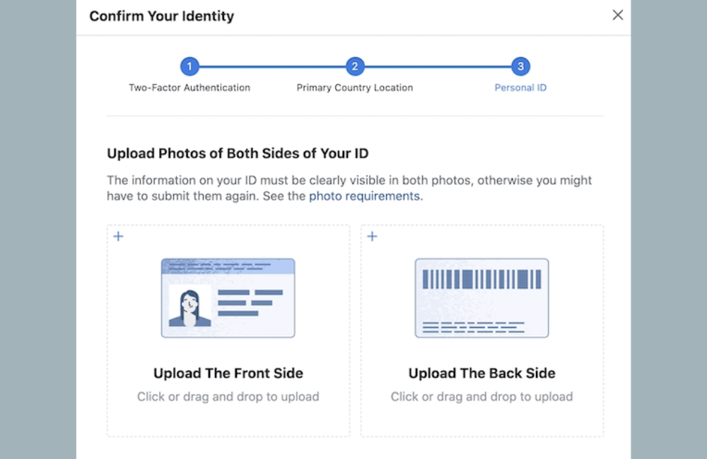Image resolution: width=707 pixels, height=459 pixels.
Task: Click the progress line between steps 1 and 2
Action: coord(272,66)
